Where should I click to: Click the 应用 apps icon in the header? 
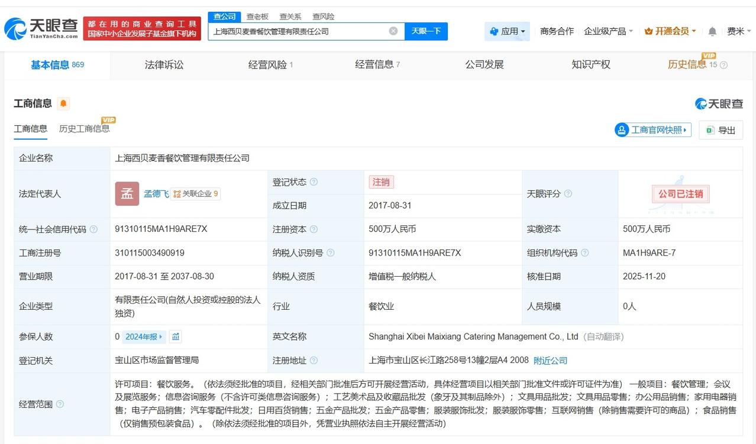[x=494, y=31]
